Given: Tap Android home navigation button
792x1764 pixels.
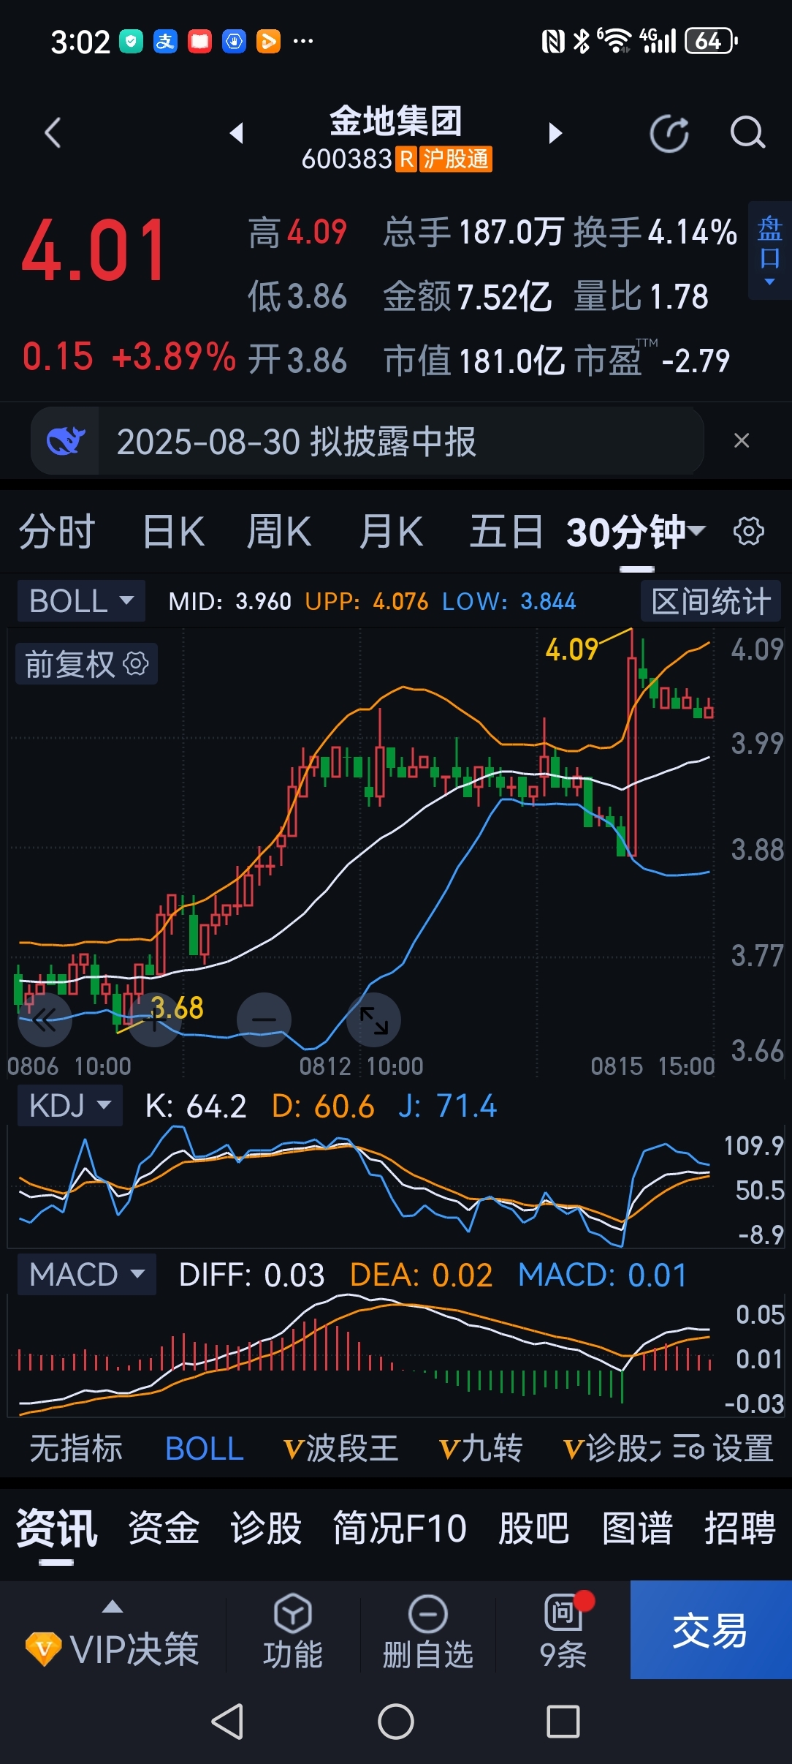Looking at the screenshot, I should point(395,1721).
